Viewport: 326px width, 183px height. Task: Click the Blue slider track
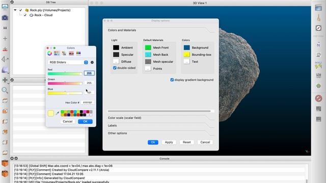pyautogui.click(x=65, y=93)
